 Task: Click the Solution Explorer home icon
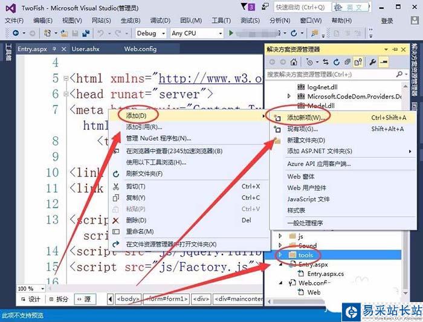[x=294, y=62]
